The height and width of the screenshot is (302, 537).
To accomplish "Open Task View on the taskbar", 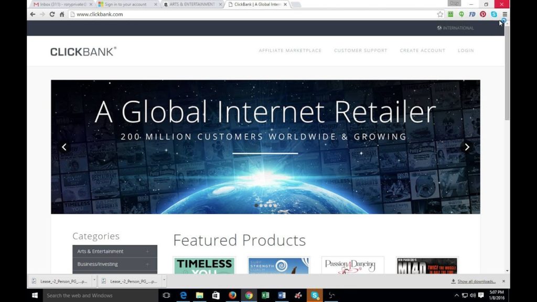I will 166,295.
